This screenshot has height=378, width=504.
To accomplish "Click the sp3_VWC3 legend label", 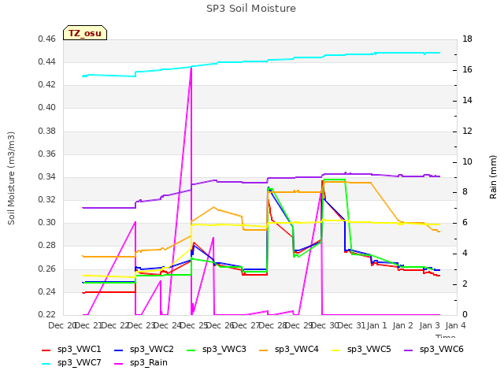I will click(224, 349).
